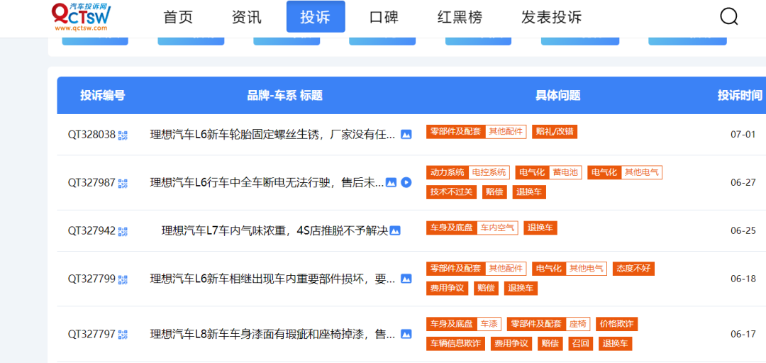This screenshot has height=363, width=766.
Task: Click complaint number QT327942
Action: click(91, 230)
